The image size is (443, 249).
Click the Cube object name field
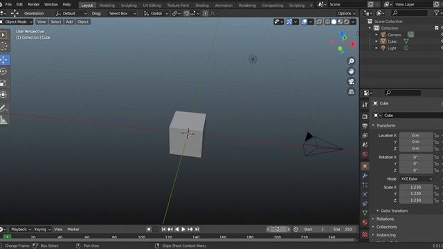click(412, 116)
